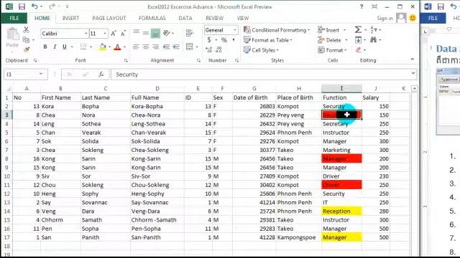Click the Sign in link

pos(385,18)
